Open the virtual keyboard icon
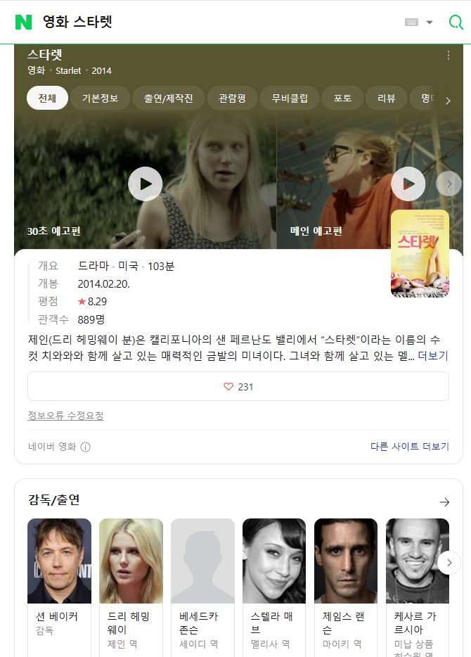471x657 pixels. pyautogui.click(x=412, y=22)
